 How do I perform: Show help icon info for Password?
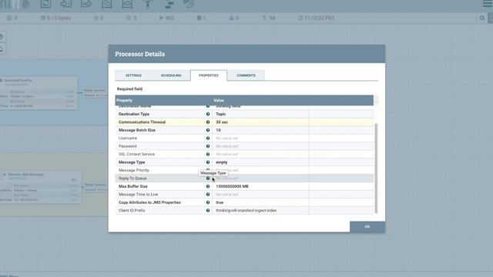tap(208, 146)
